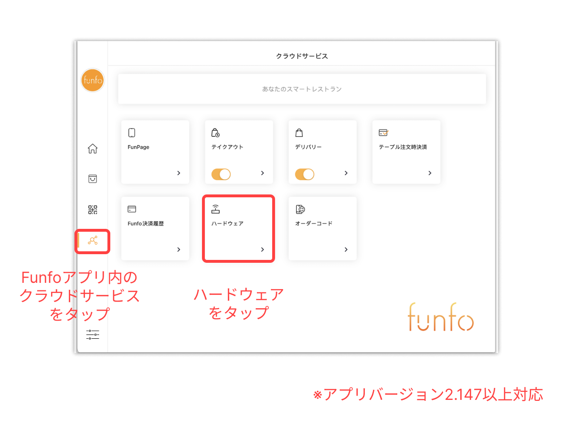The width and height of the screenshot is (573, 430).
Task: Click the funfo logo at top left
Action: click(x=92, y=80)
